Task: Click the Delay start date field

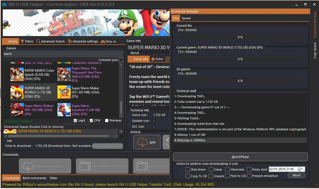Action: click(287, 169)
